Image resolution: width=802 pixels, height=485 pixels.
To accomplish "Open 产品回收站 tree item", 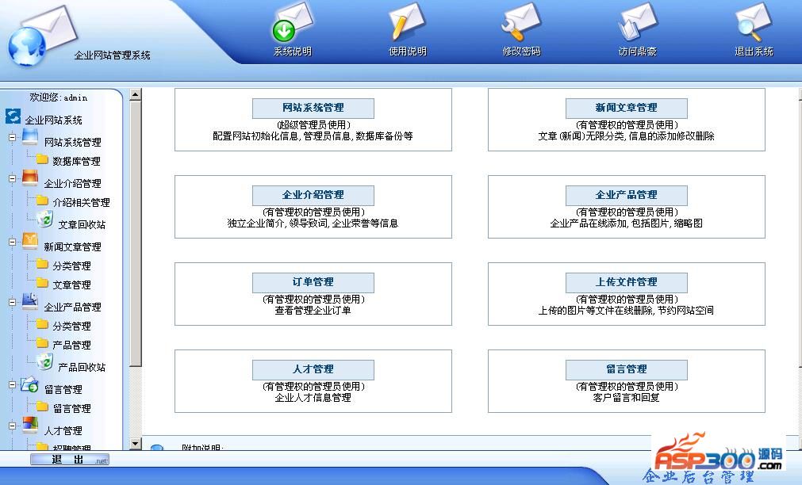I will coord(82,367).
